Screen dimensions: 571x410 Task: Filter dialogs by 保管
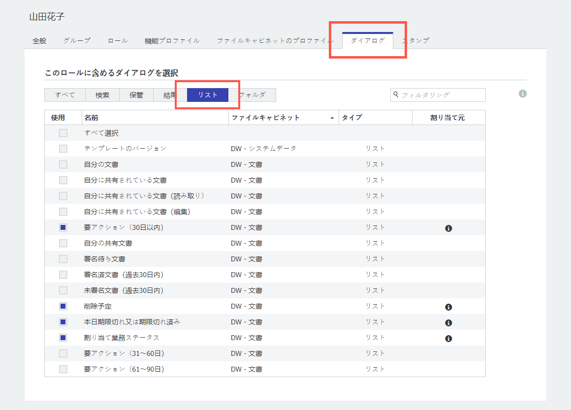click(x=136, y=95)
